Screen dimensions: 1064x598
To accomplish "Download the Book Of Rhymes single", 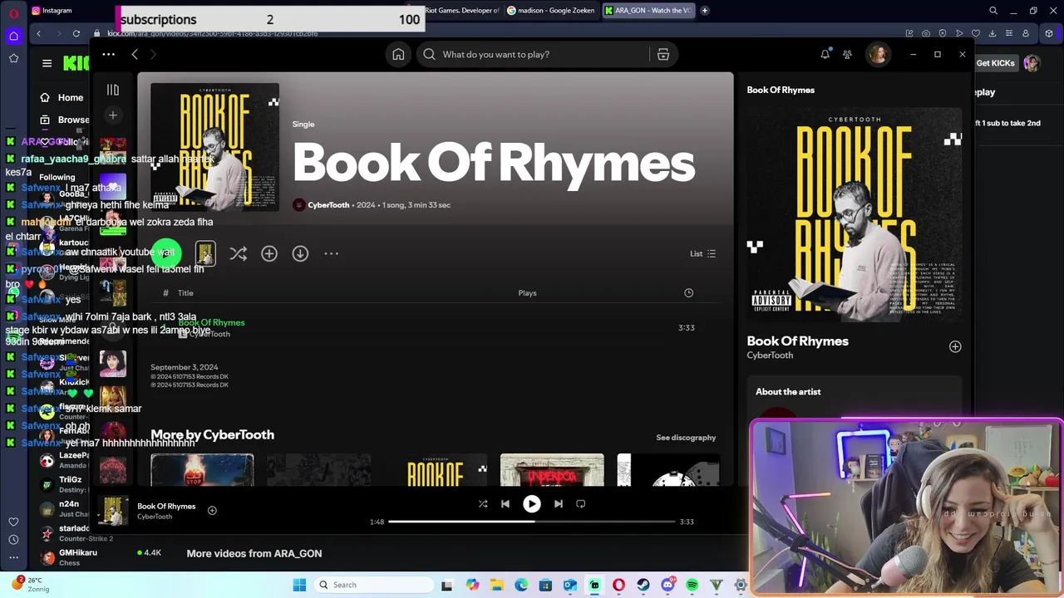I will coord(300,253).
